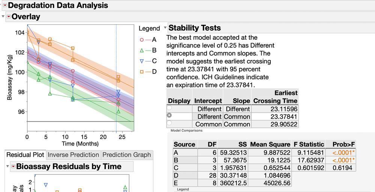Open the Degradation Data Analysis red triangle menu
The image size is (375, 192).
(5, 5)
